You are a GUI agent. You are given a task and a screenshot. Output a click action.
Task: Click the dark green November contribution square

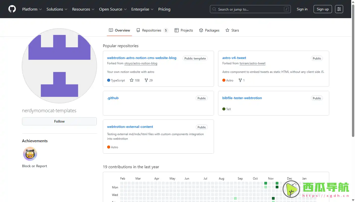pyautogui.click(x=277, y=187)
